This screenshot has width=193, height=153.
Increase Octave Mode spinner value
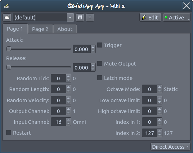pos(160,87)
